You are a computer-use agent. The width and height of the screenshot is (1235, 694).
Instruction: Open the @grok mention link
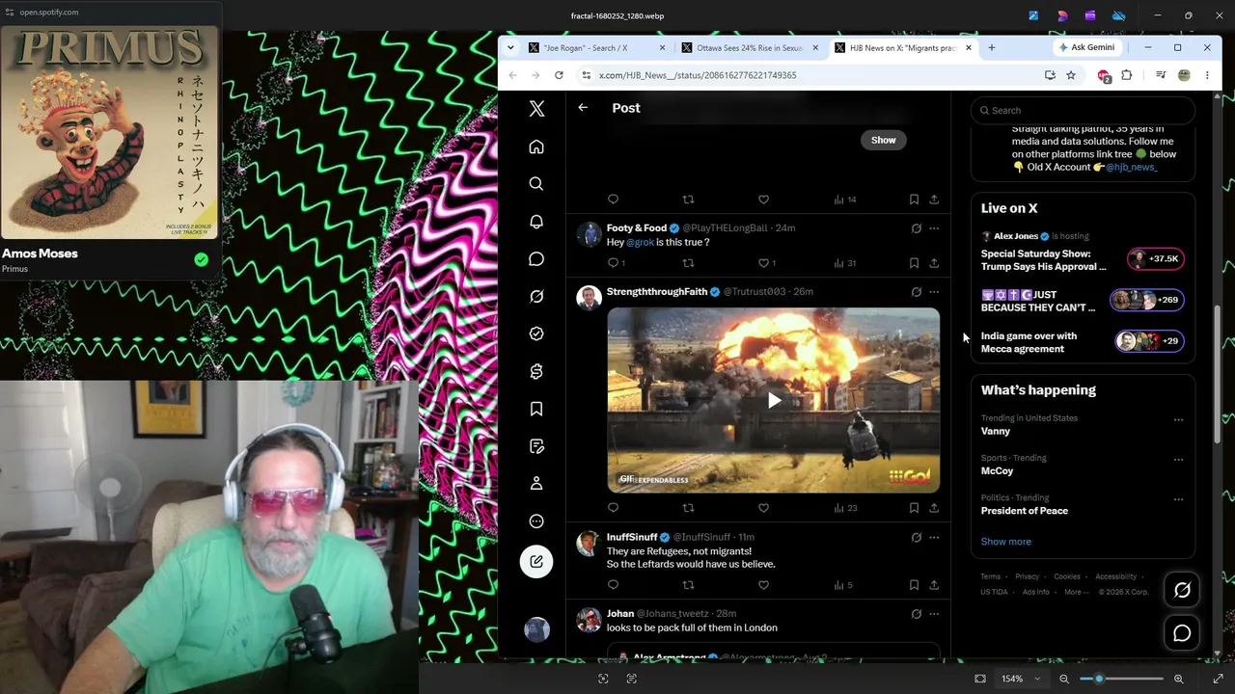(x=640, y=242)
